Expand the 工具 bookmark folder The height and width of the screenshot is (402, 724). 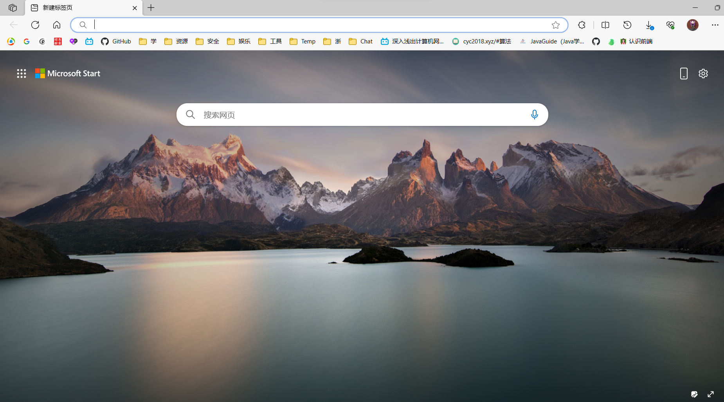click(x=270, y=41)
